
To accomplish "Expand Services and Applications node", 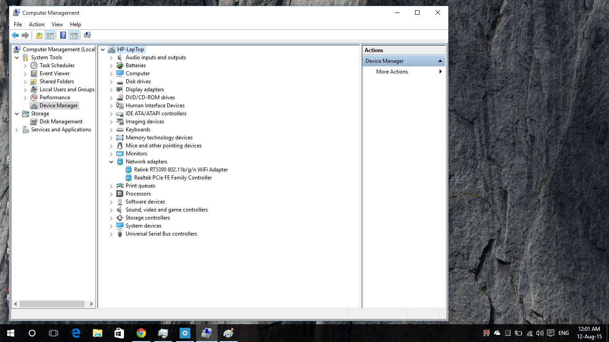I will tap(17, 130).
